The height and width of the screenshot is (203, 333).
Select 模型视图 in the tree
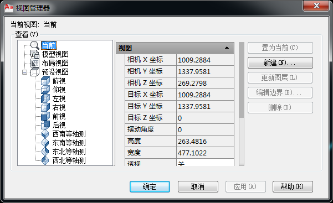click(x=55, y=54)
